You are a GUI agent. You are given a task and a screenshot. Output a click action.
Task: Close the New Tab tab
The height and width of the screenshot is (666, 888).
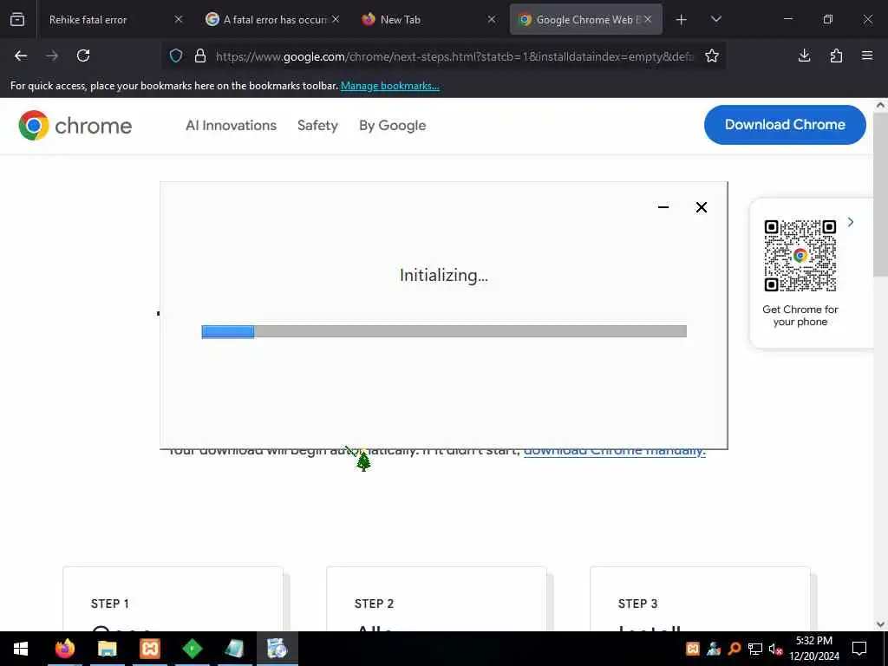(492, 19)
